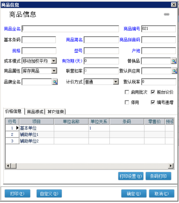Click the 条码打印 button
Viewport: 179px width, 203px height.
click(159, 176)
